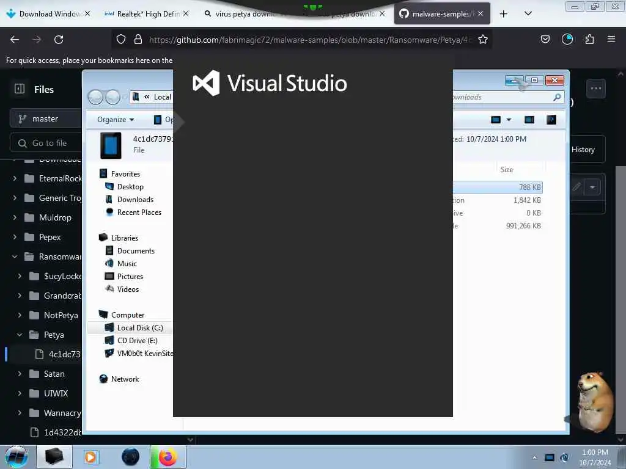Switch to Download Windows tab
Viewport: 626px width, 469px height.
point(45,14)
